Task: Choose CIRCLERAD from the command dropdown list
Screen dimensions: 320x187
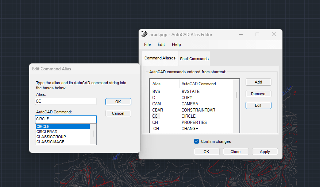Action: pyautogui.click(x=47, y=132)
